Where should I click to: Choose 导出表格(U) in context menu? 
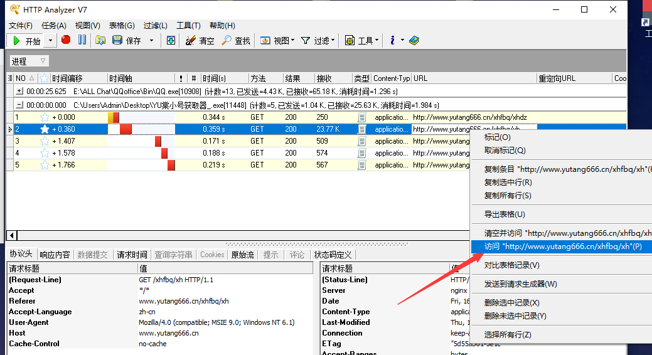(x=505, y=214)
